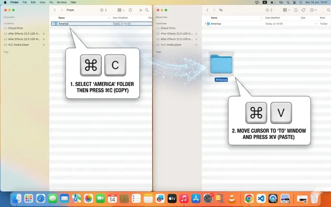Open Visual Studio Code from the Dock
The width and height of the screenshot is (331, 207).
261,199
